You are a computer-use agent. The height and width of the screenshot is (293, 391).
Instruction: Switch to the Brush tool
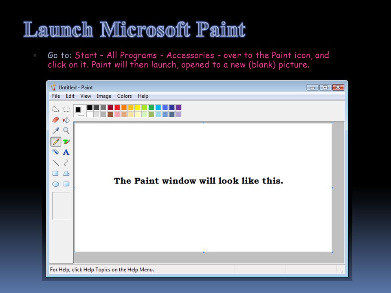click(x=66, y=142)
